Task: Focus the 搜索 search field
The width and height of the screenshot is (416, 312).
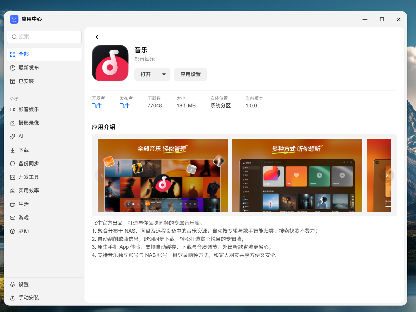Action: (44, 37)
